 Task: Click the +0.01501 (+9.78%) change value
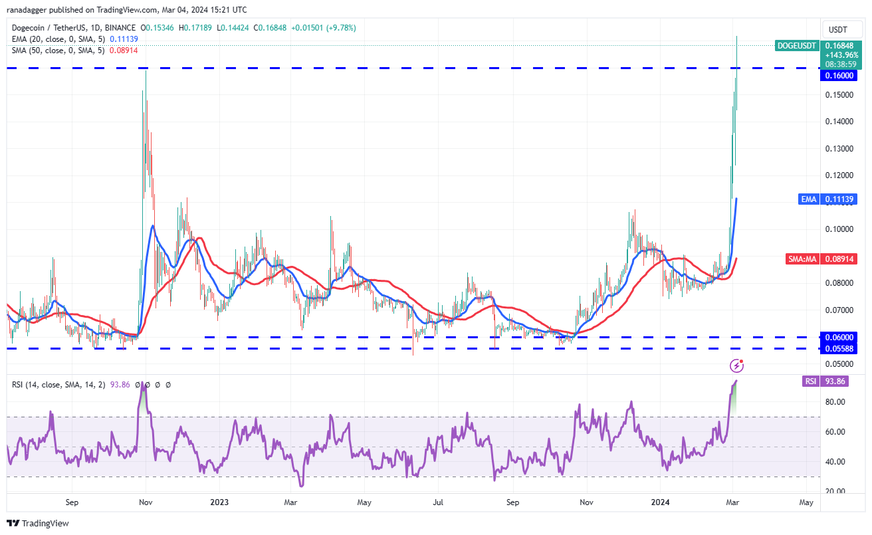pyautogui.click(x=323, y=28)
